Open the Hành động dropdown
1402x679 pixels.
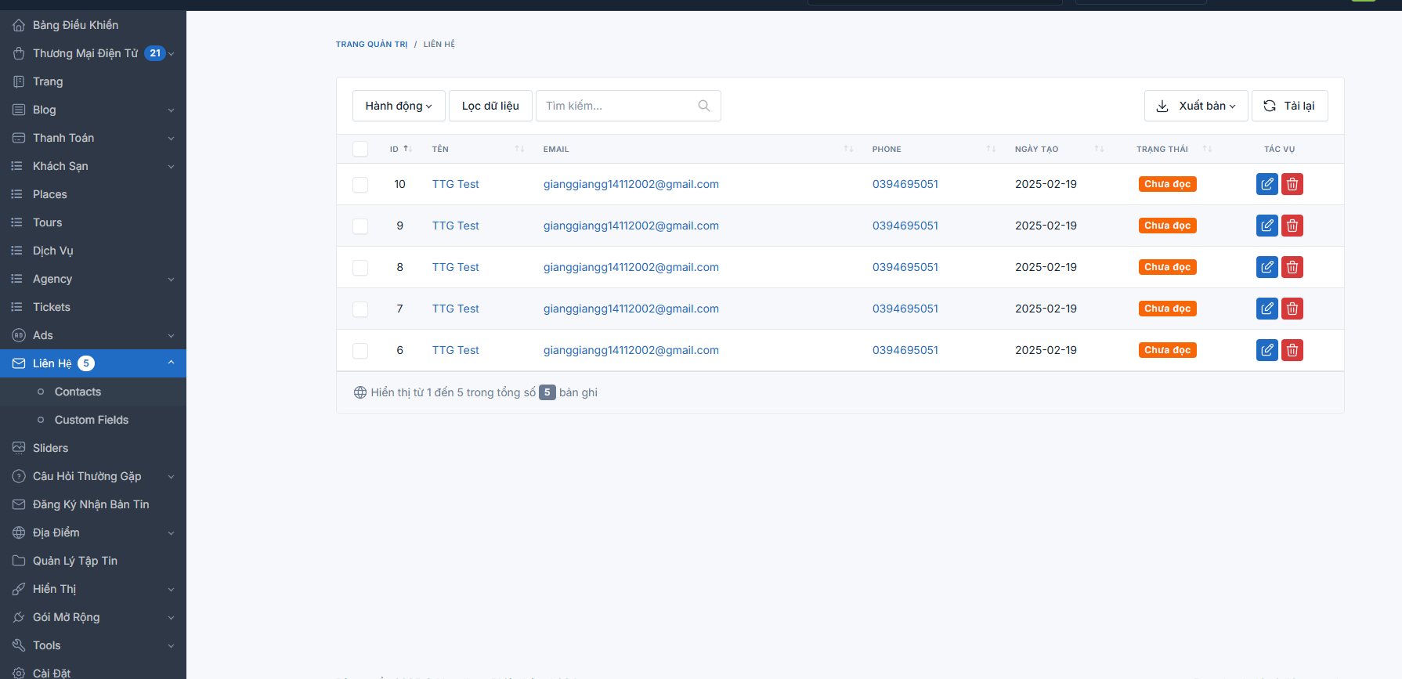tap(399, 106)
